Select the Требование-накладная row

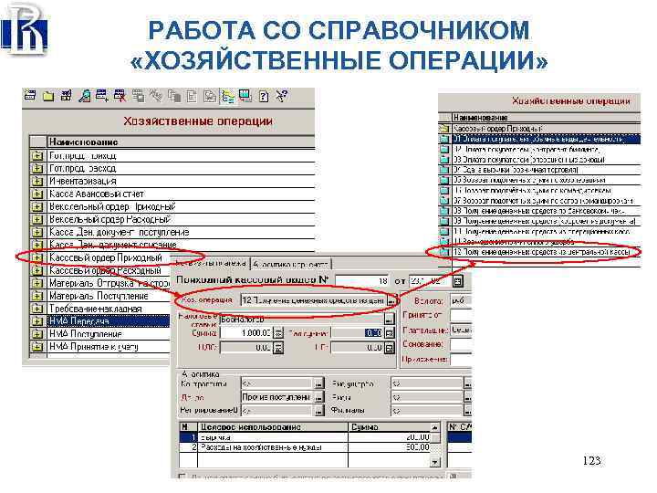coord(109,309)
